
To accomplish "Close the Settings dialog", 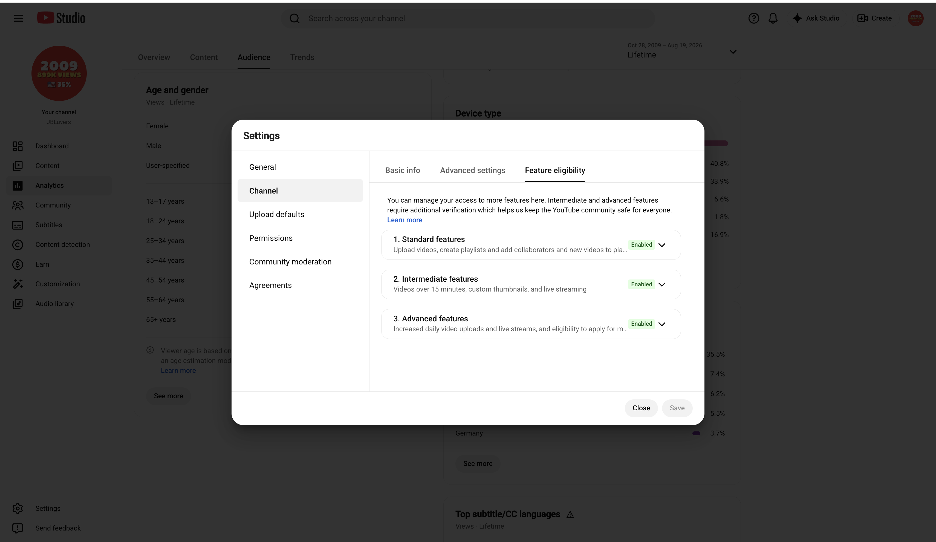I will click(641, 408).
